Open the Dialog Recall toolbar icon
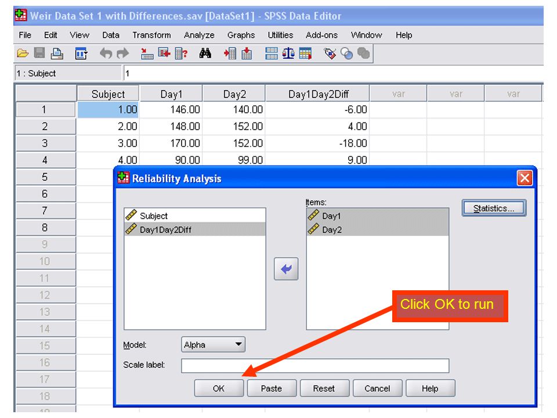This screenshot has height=418, width=557. click(81, 53)
